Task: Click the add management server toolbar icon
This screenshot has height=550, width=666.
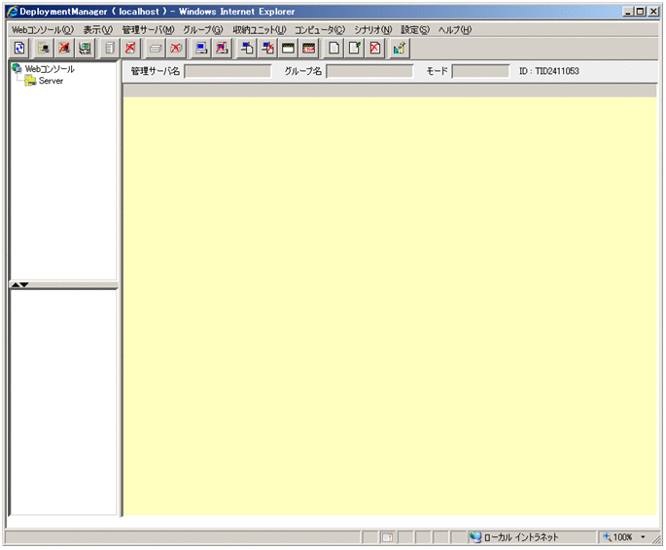Action: tap(45, 48)
